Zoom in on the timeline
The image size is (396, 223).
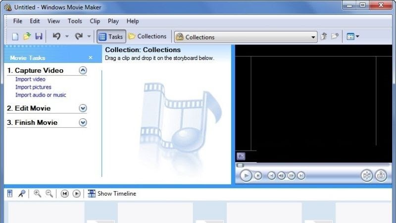point(38,194)
